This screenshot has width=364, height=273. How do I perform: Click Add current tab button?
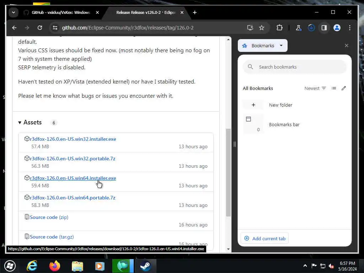(x=264, y=239)
